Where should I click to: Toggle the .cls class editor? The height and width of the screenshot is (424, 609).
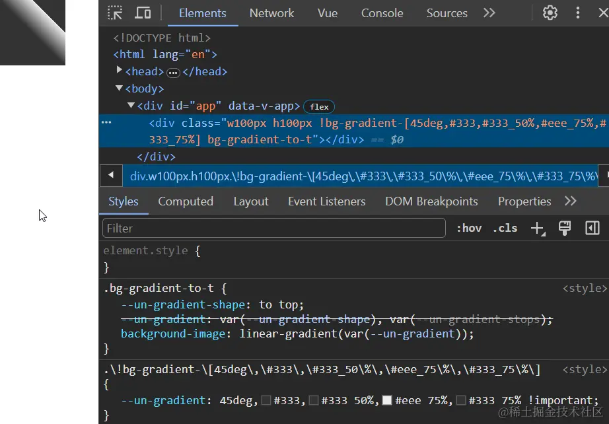[505, 228]
